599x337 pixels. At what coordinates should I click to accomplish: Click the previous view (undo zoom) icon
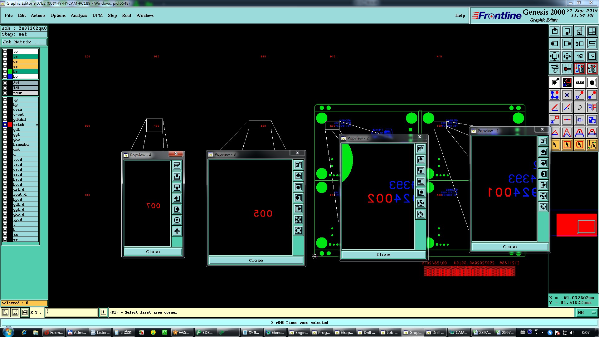point(580,44)
